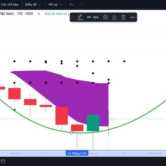This screenshot has height=166, width=166.
Task: Undo the last action arrow
Action: click(71, 4)
